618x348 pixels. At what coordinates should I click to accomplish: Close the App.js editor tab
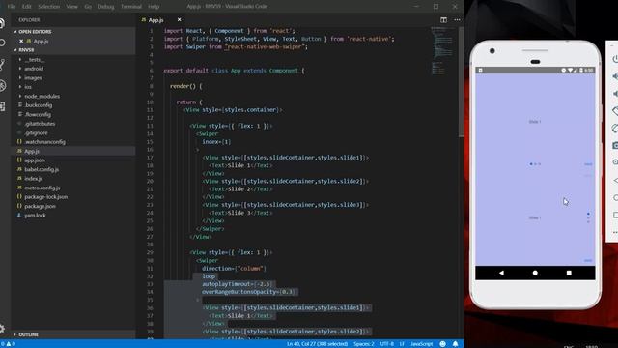(x=179, y=19)
